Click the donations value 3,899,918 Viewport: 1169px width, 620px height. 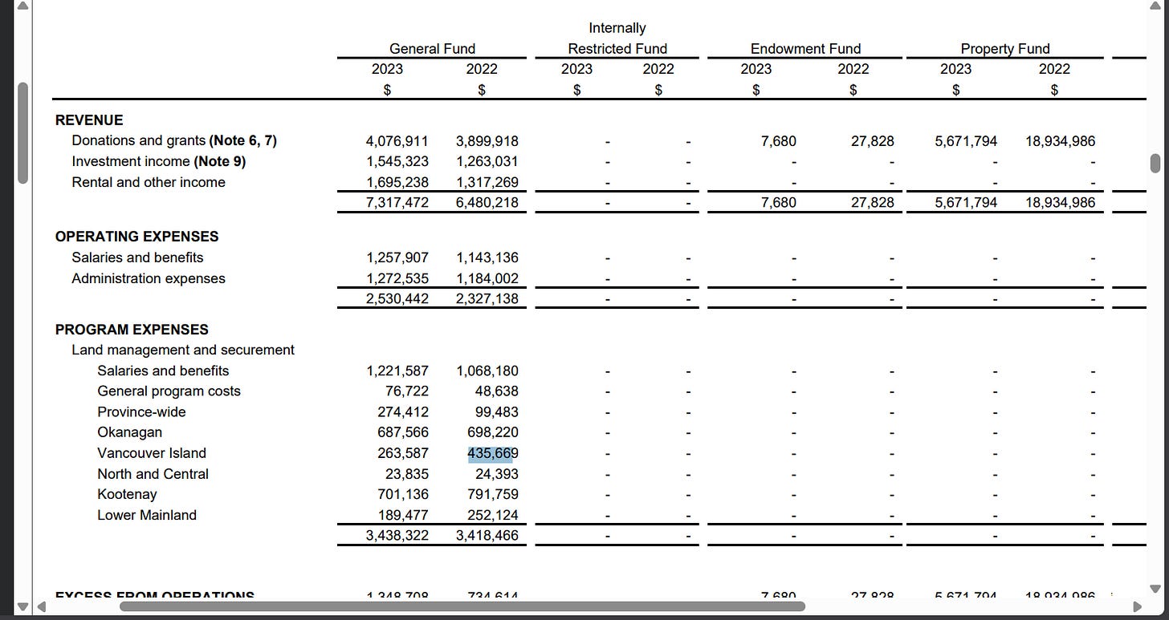(x=487, y=141)
